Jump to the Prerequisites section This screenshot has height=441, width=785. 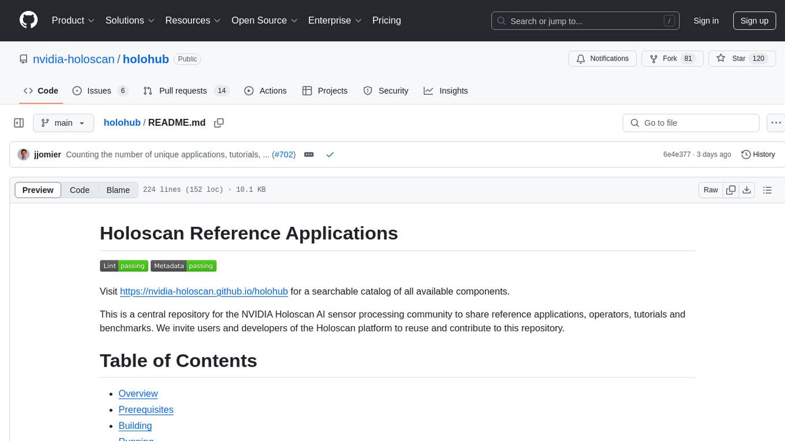point(146,410)
